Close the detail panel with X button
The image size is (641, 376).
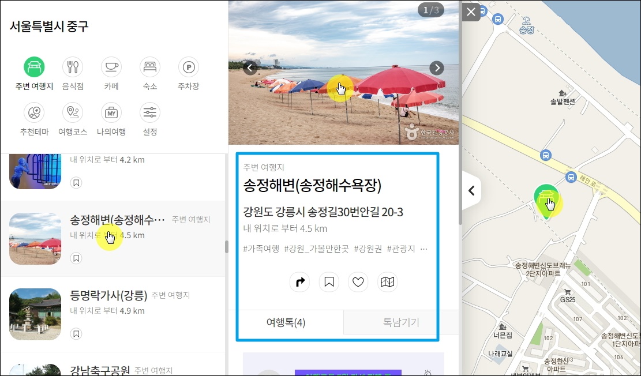tap(471, 12)
